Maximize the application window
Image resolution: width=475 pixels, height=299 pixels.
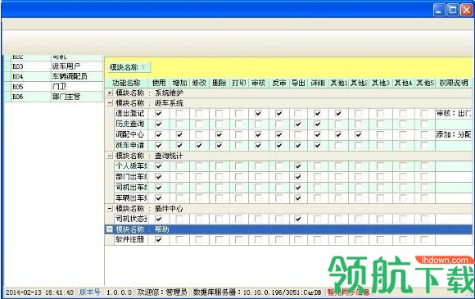pyautogui.click(x=453, y=10)
